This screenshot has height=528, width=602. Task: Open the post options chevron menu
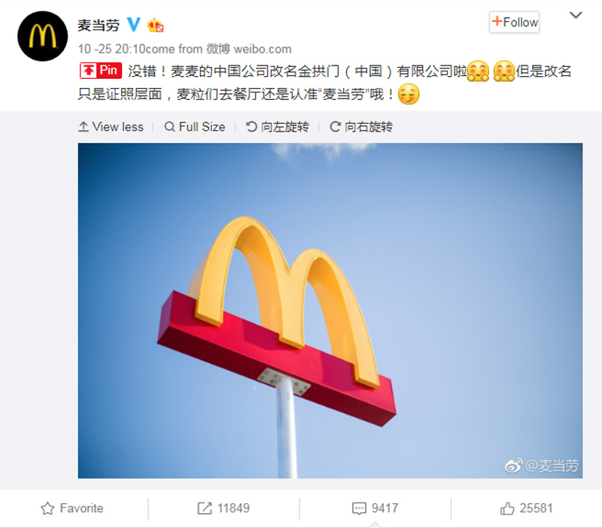pos(576,15)
